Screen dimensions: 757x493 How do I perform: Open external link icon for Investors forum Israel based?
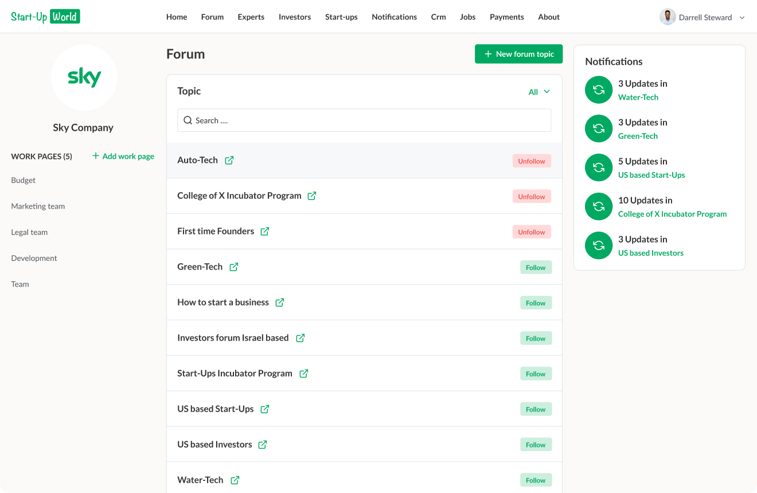[301, 338]
